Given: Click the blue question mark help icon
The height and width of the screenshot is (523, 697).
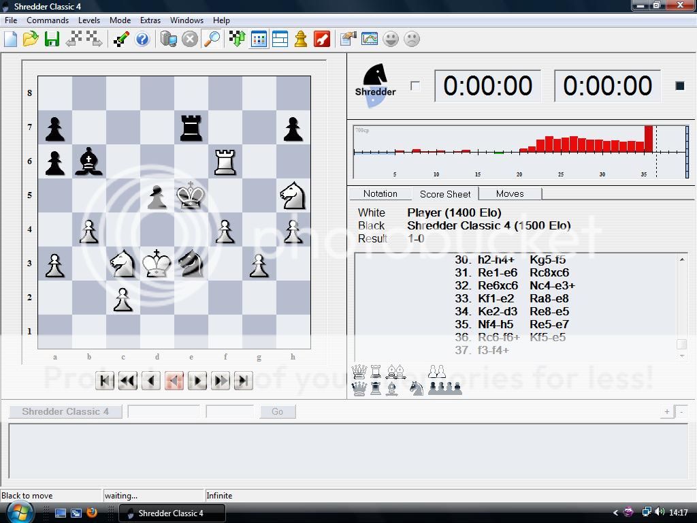Looking at the screenshot, I should (142, 39).
